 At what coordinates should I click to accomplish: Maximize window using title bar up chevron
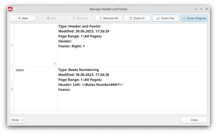point(201,9)
